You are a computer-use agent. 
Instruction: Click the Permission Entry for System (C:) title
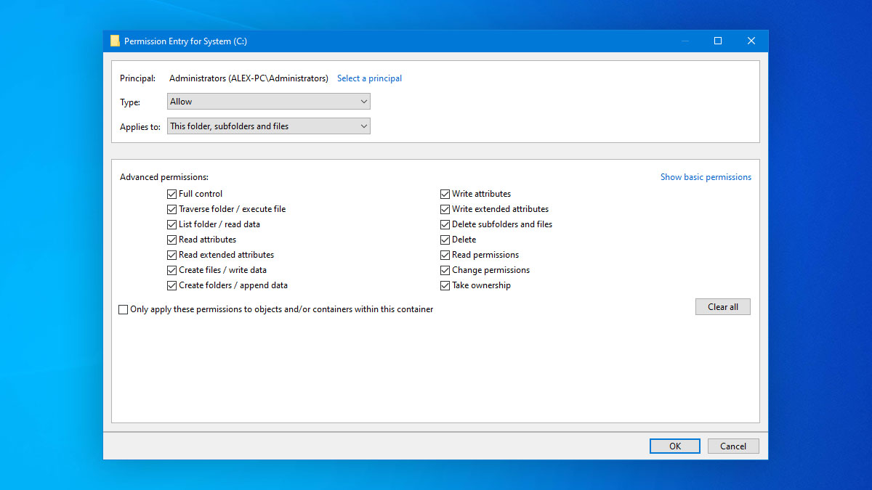185,41
